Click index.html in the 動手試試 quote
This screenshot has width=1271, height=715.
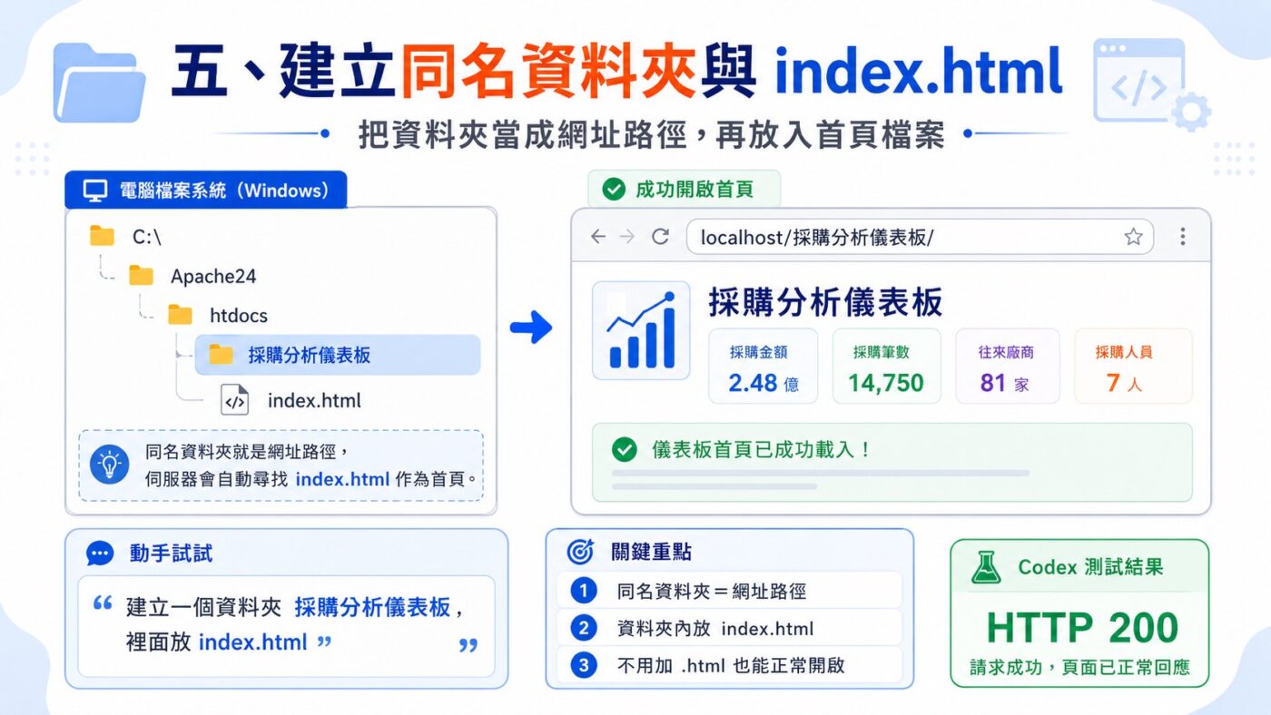click(x=252, y=642)
